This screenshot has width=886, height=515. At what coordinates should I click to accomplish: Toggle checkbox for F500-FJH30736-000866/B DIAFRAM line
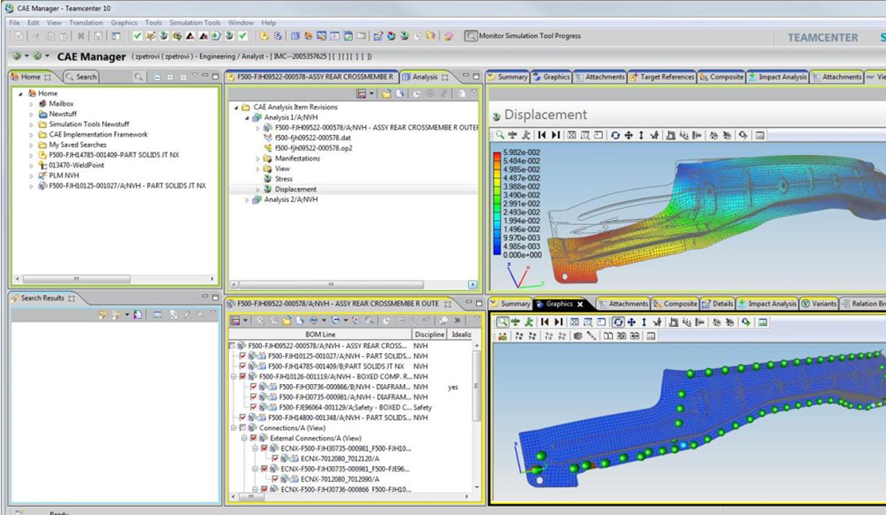254,386
